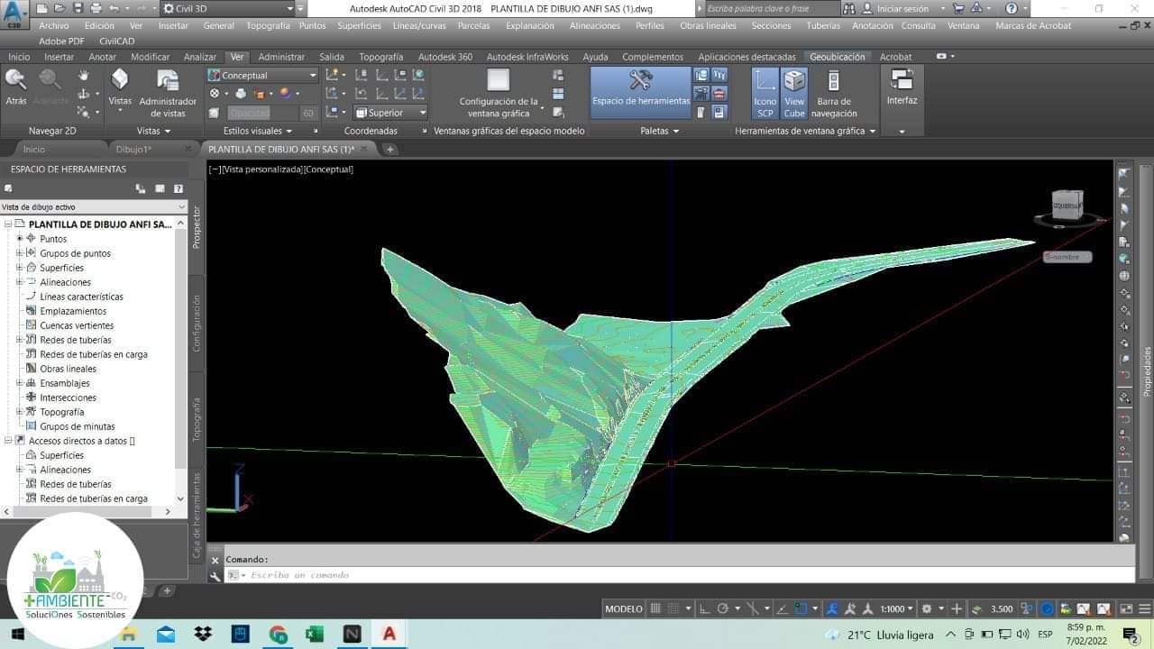Click the Espacio de herramientas palette button
The height and width of the screenshot is (649, 1154).
(640, 91)
